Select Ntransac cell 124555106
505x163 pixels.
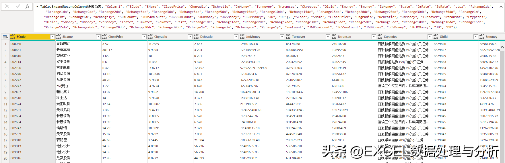coord(354,92)
